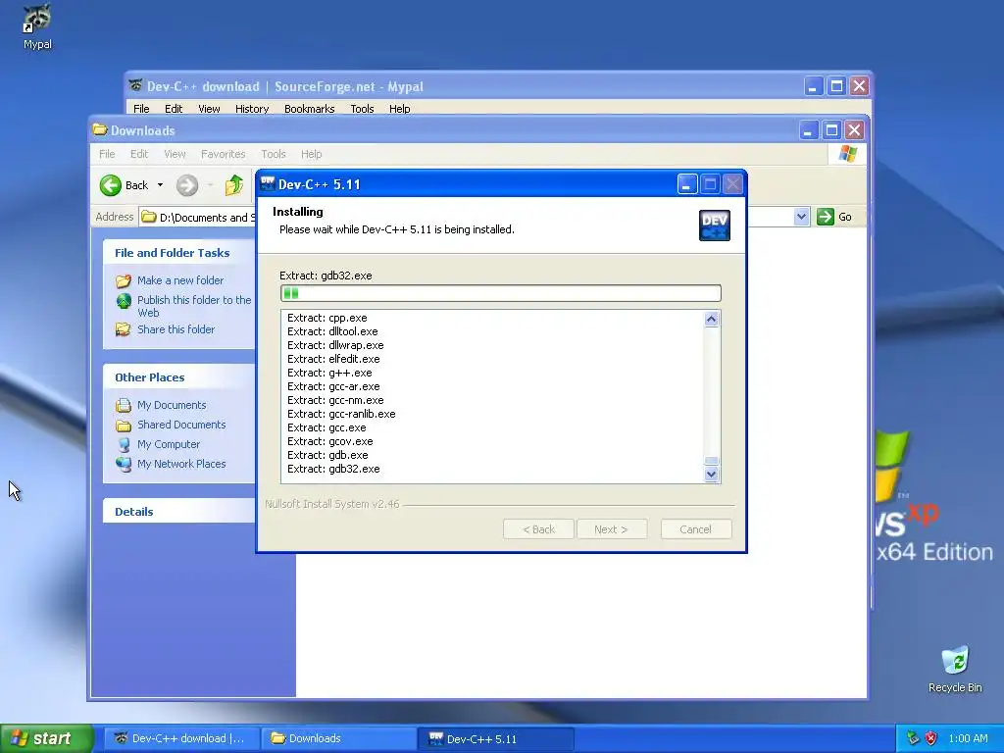Open My Computer link

point(169,444)
